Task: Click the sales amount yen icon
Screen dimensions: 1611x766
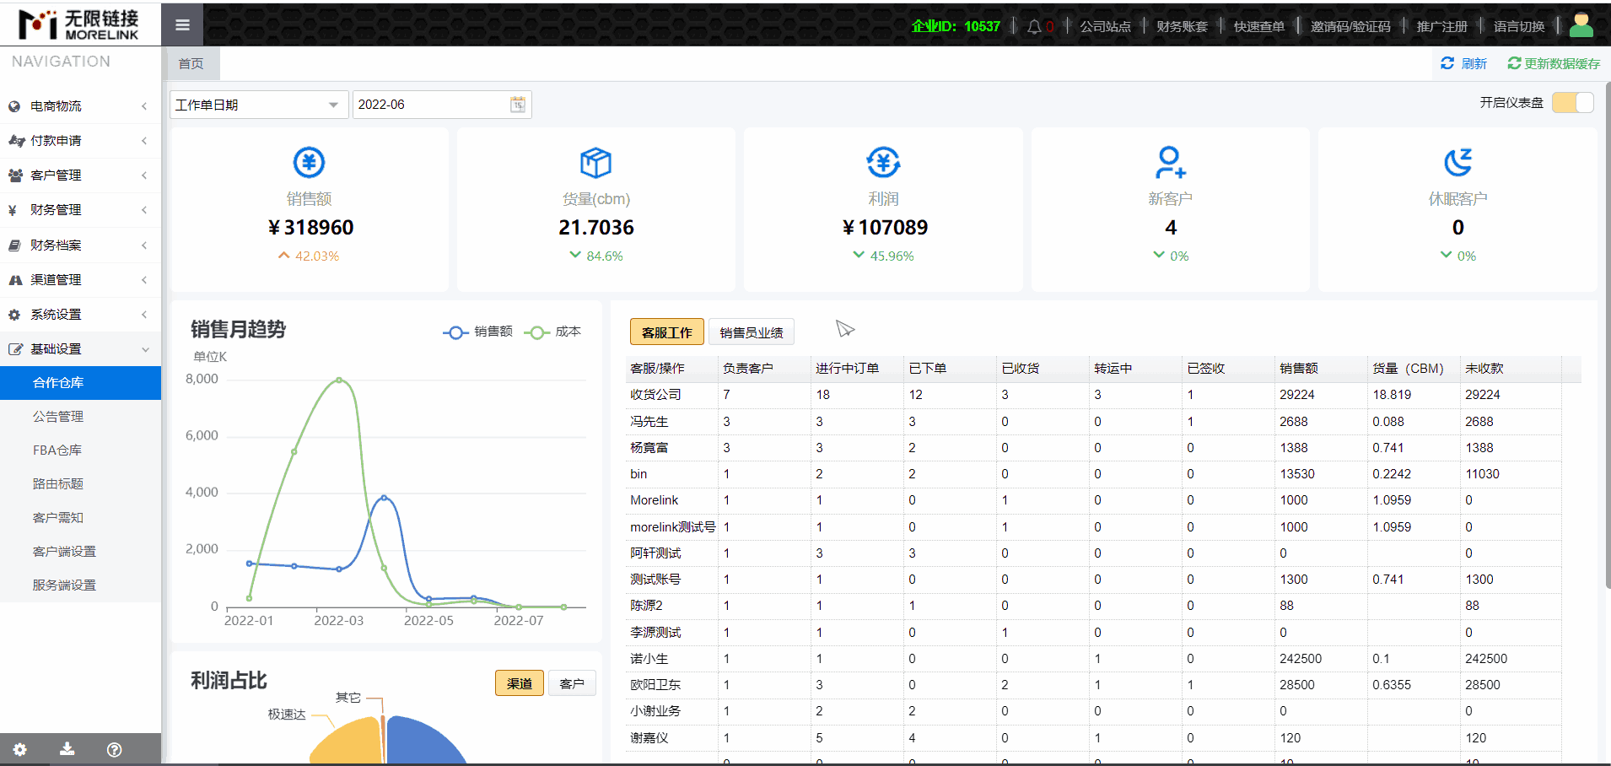Action: (309, 162)
